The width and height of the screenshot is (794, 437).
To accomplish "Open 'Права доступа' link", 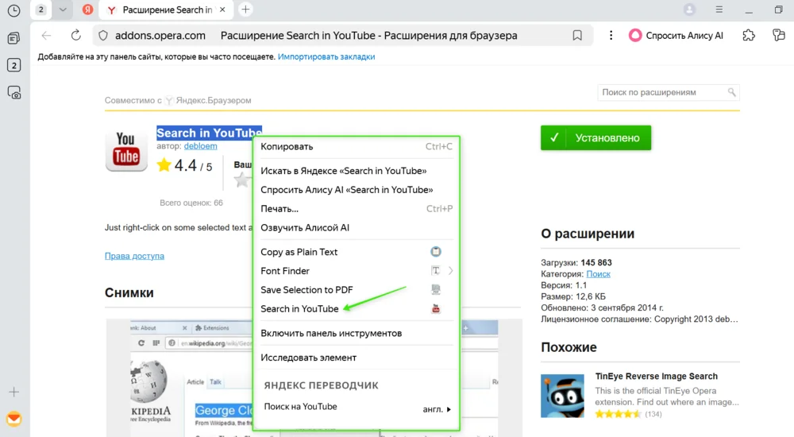I will [x=134, y=256].
